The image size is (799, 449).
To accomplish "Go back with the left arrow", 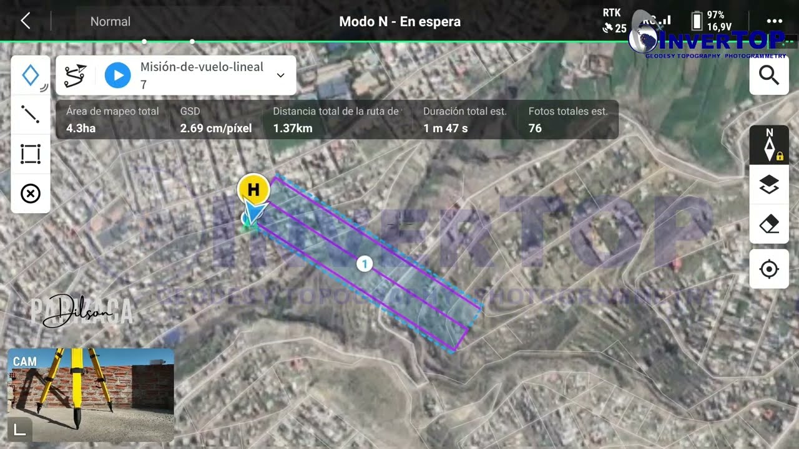I will (x=26, y=21).
